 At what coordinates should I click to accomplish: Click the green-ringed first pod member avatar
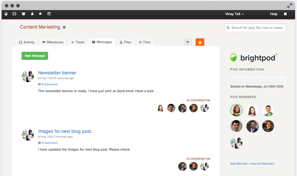pyautogui.click(x=236, y=110)
